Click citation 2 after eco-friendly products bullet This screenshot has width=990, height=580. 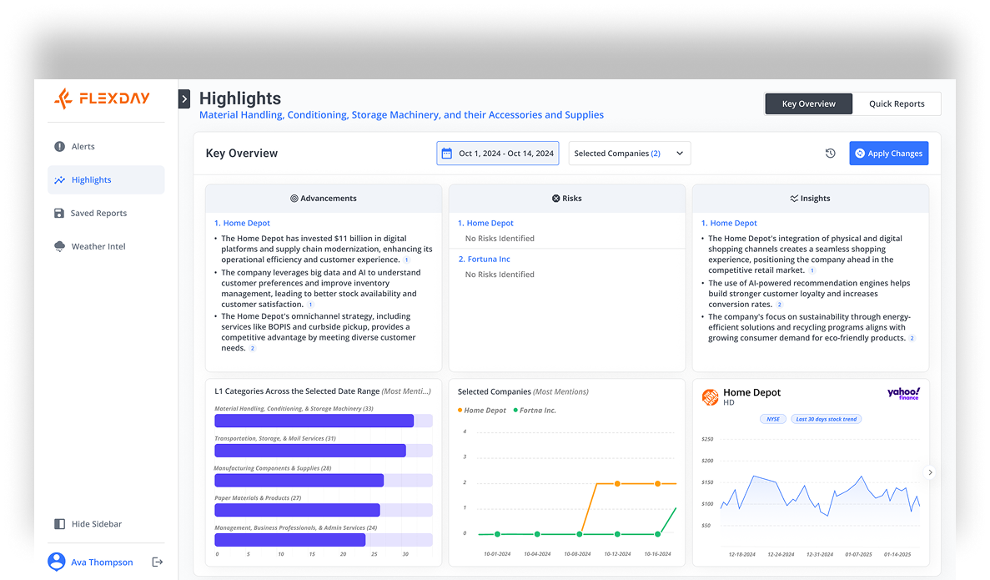click(x=912, y=339)
